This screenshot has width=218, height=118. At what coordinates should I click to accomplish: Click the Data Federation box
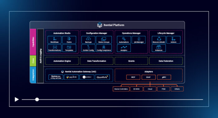pos(166,61)
